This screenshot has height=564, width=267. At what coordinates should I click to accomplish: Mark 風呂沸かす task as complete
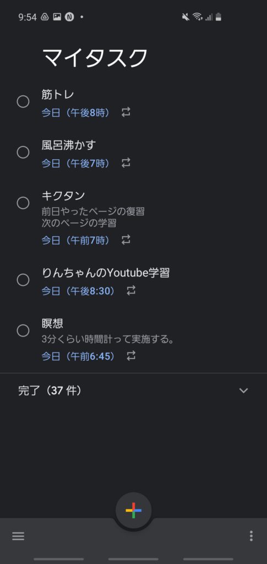tap(23, 153)
